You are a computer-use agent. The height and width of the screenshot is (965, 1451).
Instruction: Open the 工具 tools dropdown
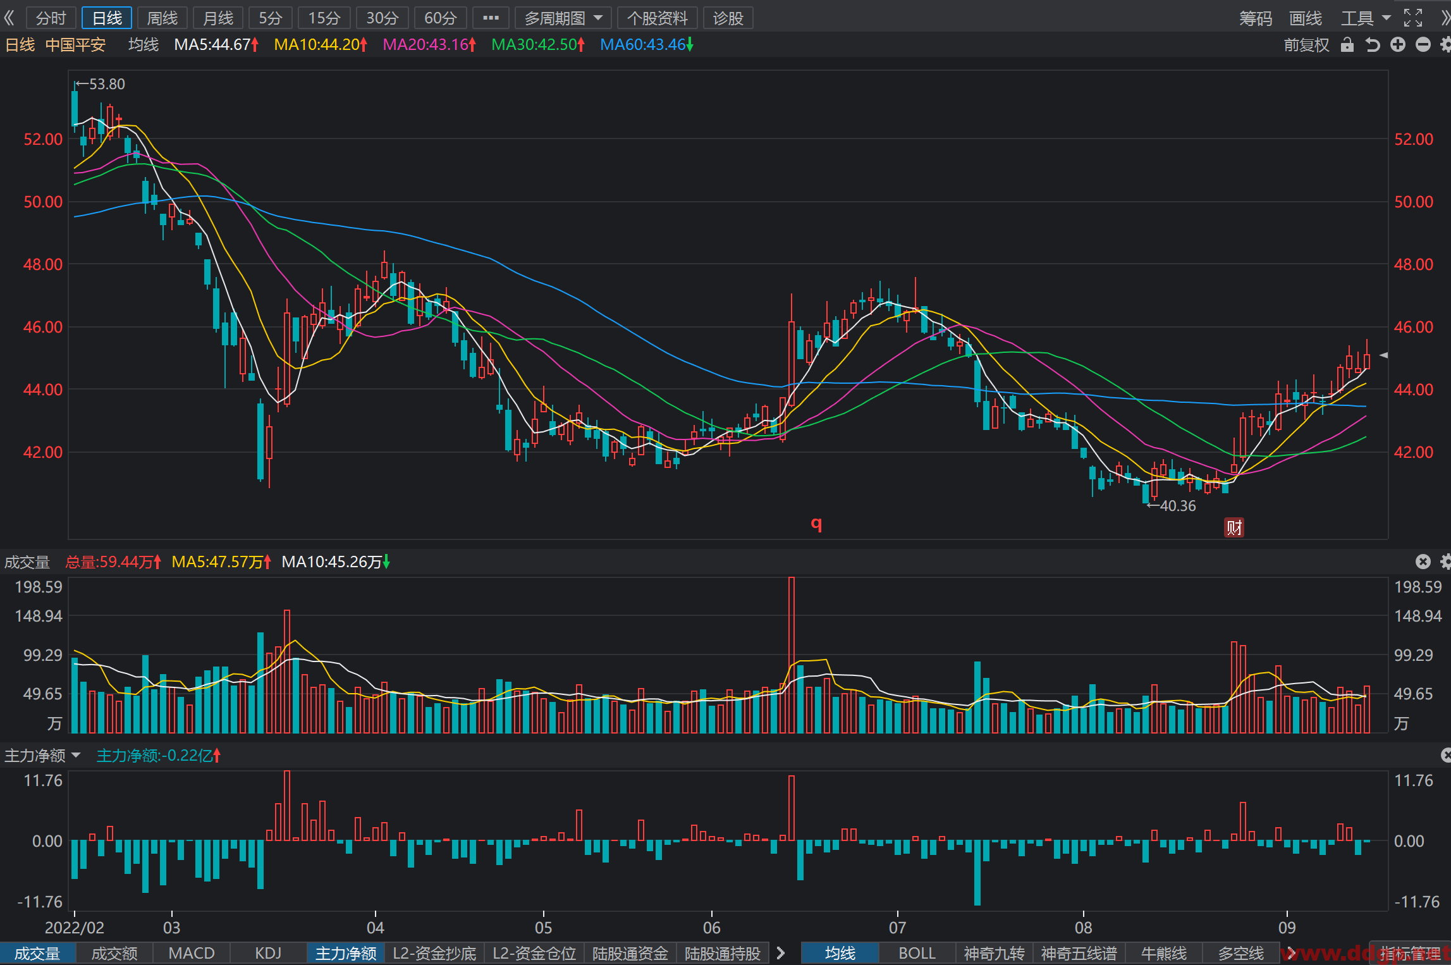click(1366, 18)
